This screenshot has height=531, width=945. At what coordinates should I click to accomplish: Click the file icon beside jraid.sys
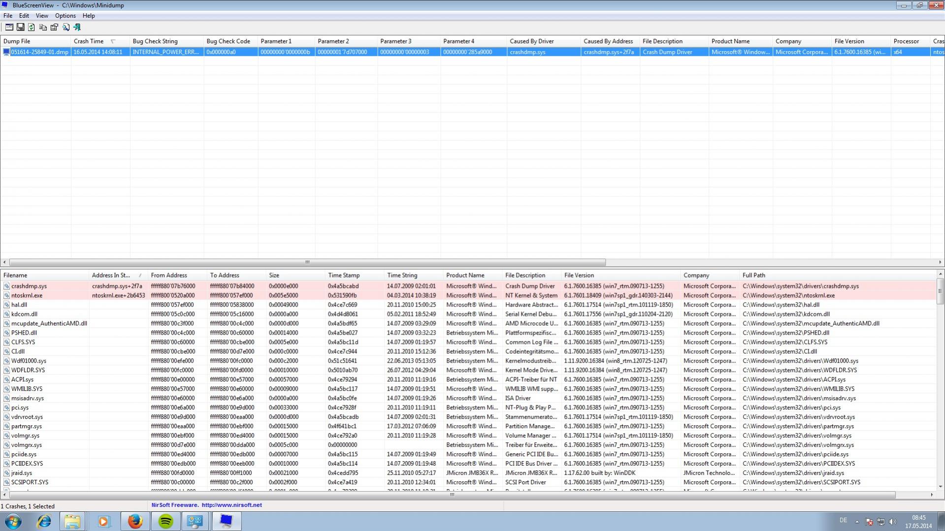click(6, 473)
